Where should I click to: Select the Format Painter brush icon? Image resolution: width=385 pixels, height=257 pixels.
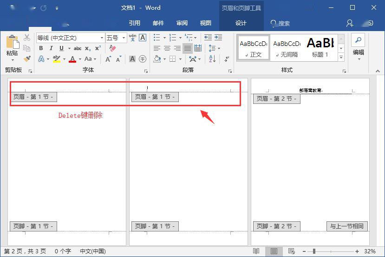tap(27, 59)
